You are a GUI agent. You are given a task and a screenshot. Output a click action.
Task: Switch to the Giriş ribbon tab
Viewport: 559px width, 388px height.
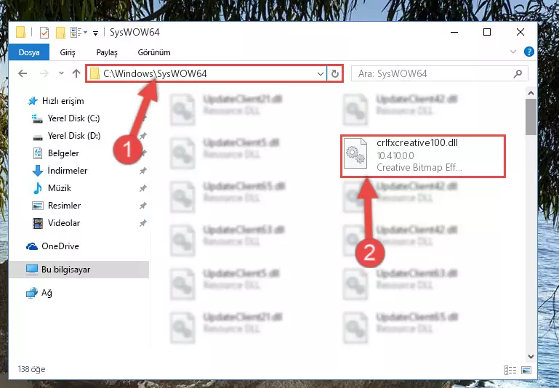tap(68, 52)
